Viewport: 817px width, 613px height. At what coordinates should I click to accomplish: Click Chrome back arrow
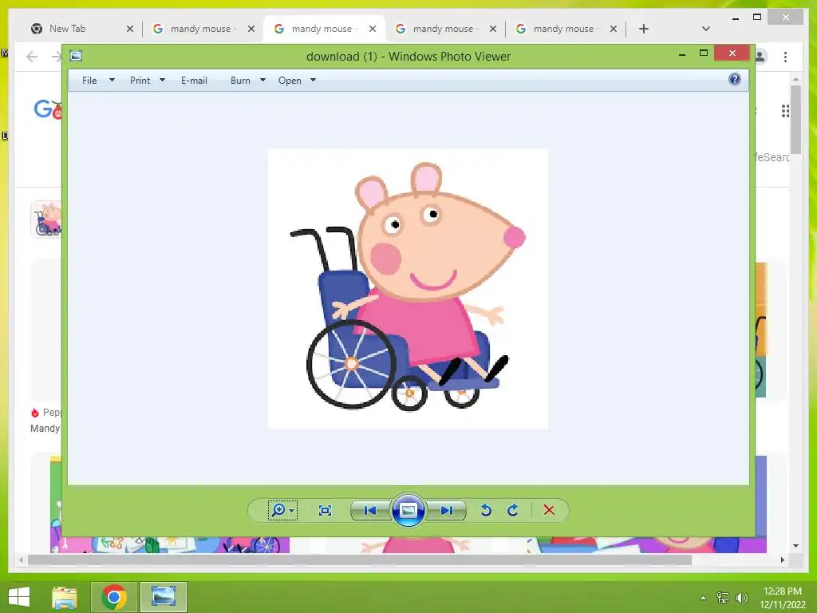[32, 57]
